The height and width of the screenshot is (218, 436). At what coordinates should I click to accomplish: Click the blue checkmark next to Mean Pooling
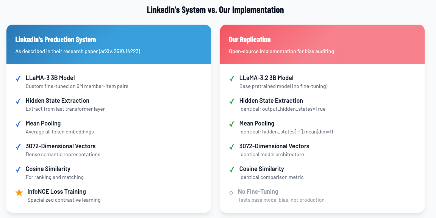click(18, 124)
